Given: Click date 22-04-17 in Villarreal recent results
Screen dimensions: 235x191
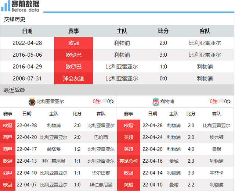Looking at the screenshot, I should (27, 149).
